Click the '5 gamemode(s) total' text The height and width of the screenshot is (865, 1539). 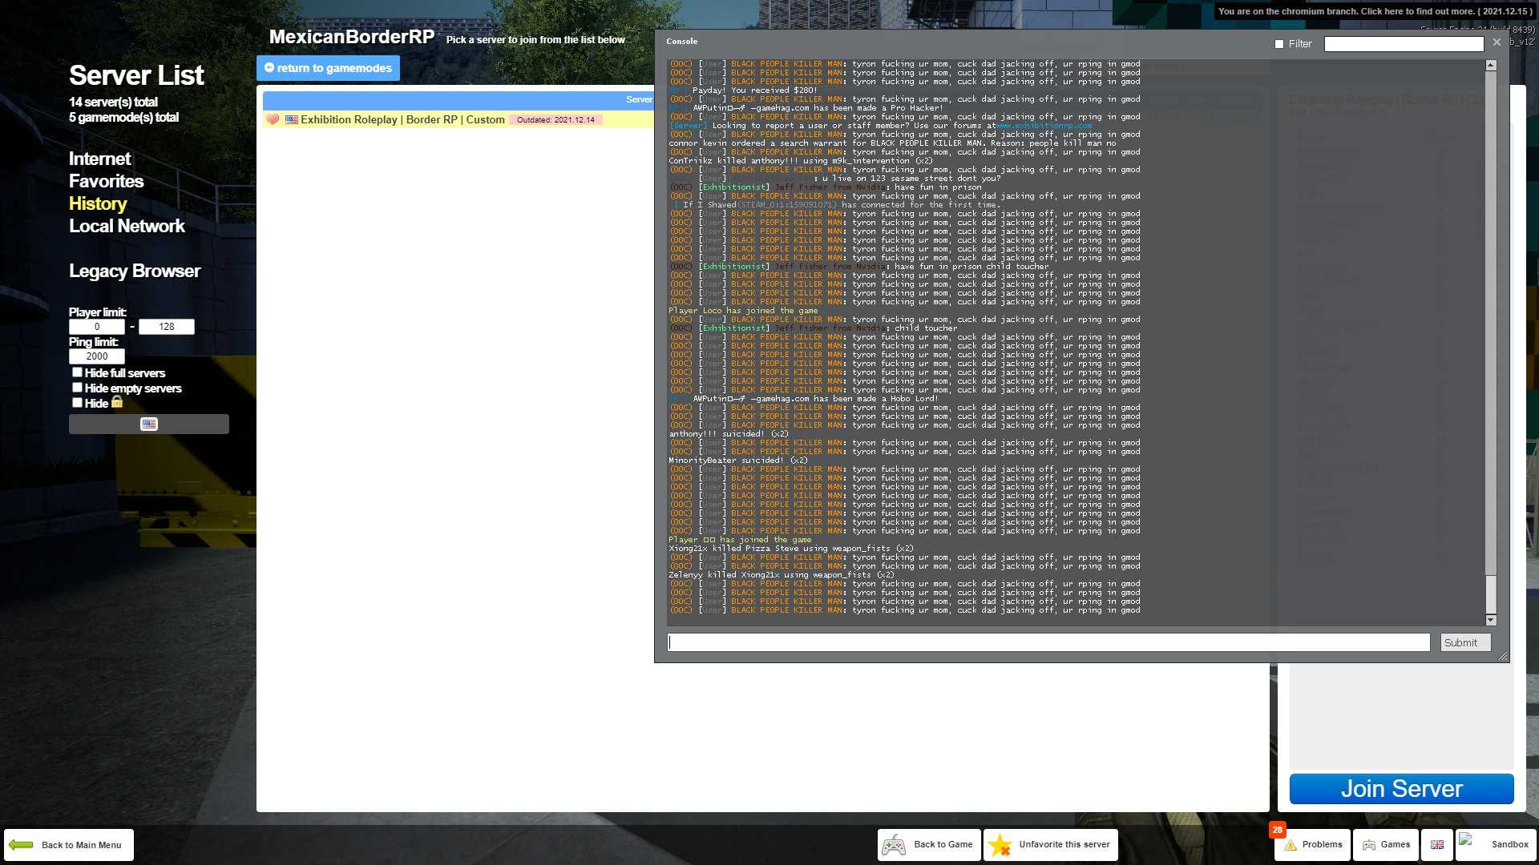point(123,118)
